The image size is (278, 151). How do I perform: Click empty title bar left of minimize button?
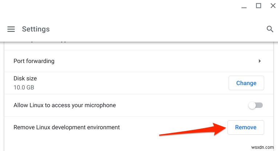127,6
